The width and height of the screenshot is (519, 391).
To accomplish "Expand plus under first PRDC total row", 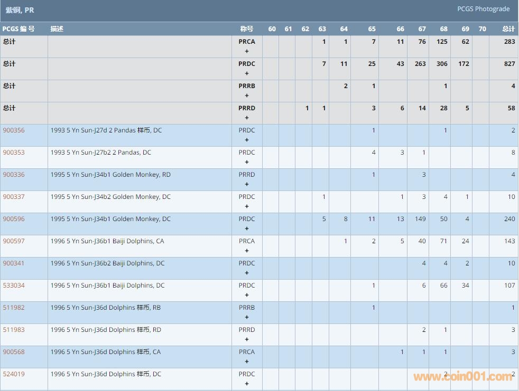I will coord(247,74).
